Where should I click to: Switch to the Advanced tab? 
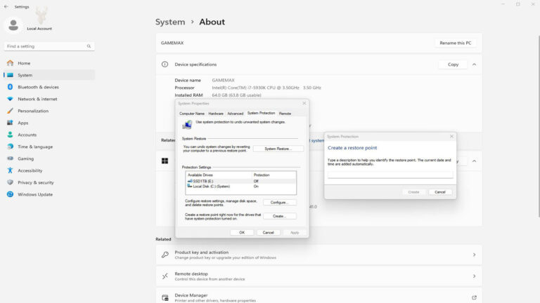[236, 114]
